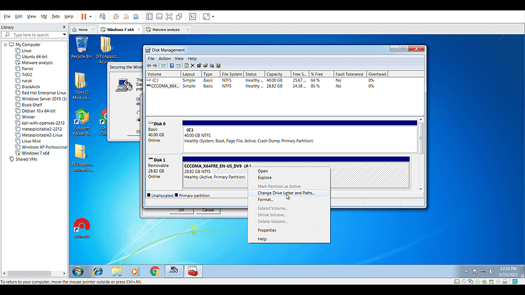Sort by Capacity column header
Image resolution: width=525 pixels, height=295 pixels.
pos(278,74)
